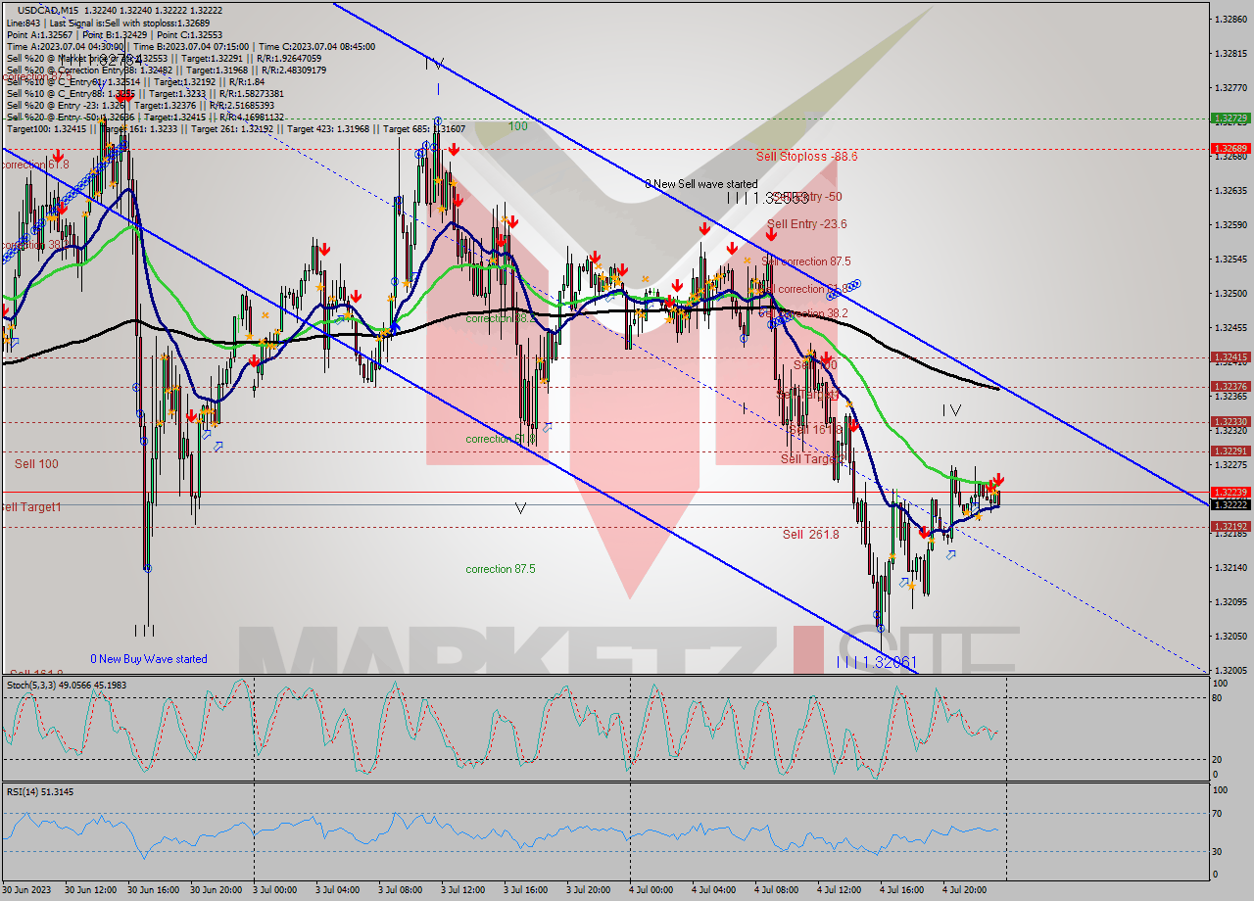This screenshot has height=901, width=1254.
Task: Click the RSI(14) 51.3145 indicator title
Action: pyautogui.click(x=40, y=791)
